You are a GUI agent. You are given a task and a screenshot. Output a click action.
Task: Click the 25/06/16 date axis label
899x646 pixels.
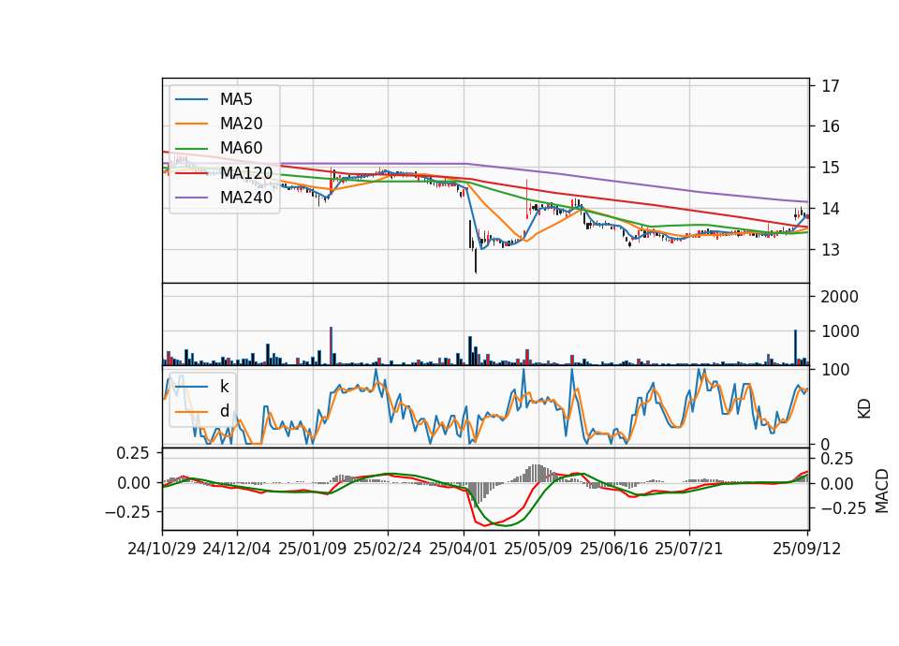coord(614,549)
